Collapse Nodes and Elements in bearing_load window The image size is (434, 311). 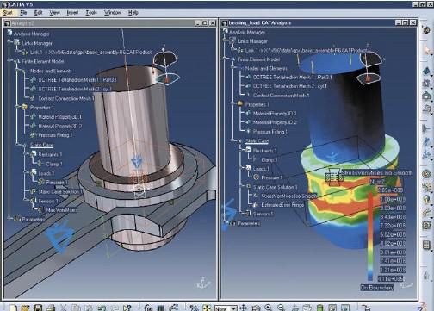[x=233, y=68]
